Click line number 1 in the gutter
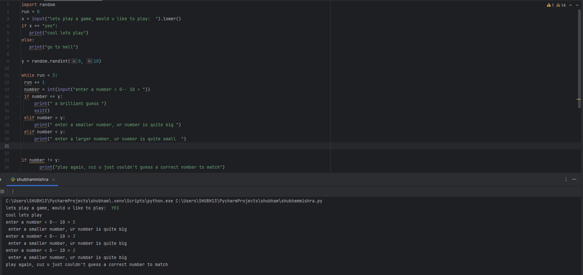The height and width of the screenshot is (275, 583). click(x=8, y=5)
